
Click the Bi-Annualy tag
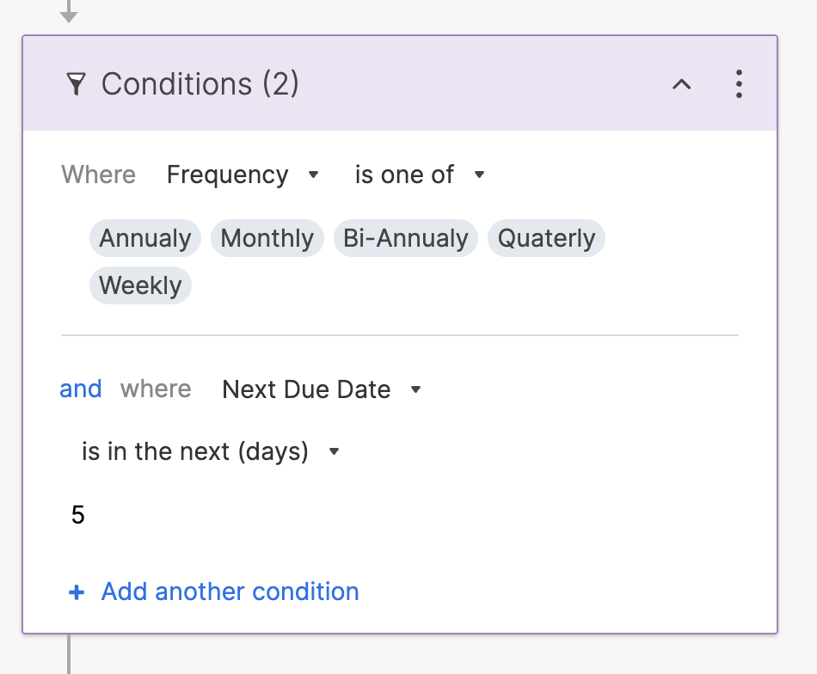coord(406,238)
